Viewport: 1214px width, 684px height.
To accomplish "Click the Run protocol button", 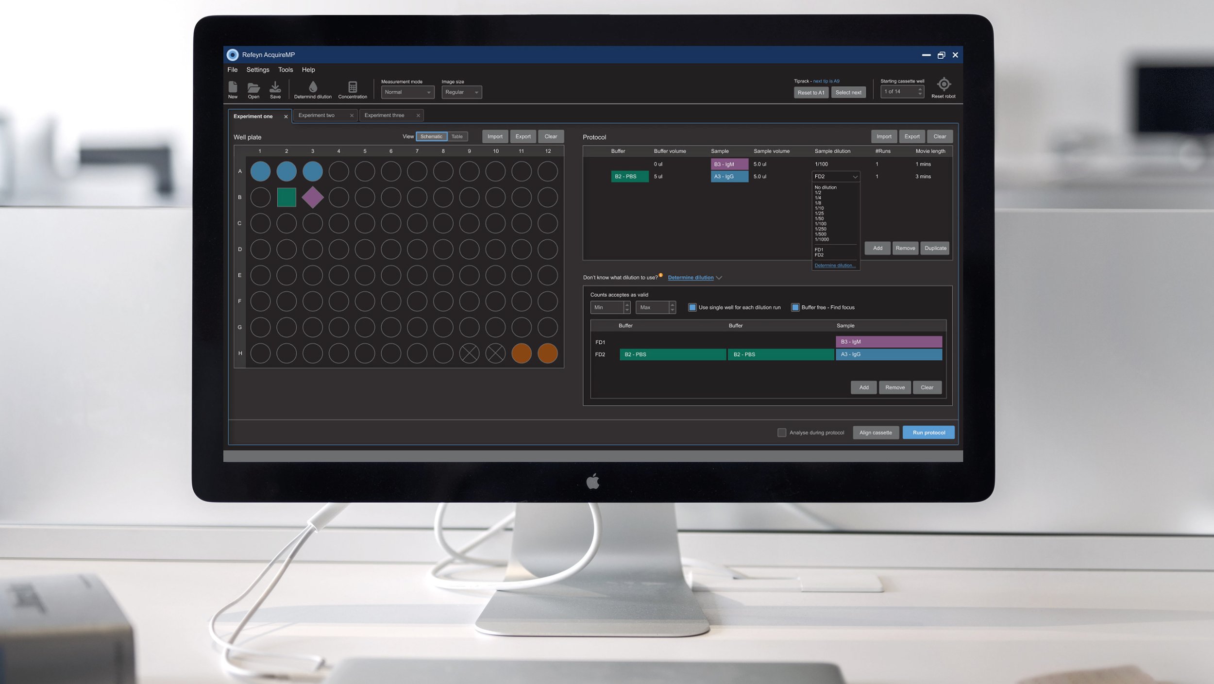I will (928, 433).
